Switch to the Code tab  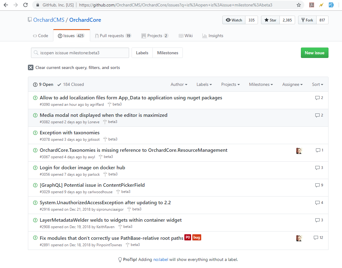click(x=40, y=36)
